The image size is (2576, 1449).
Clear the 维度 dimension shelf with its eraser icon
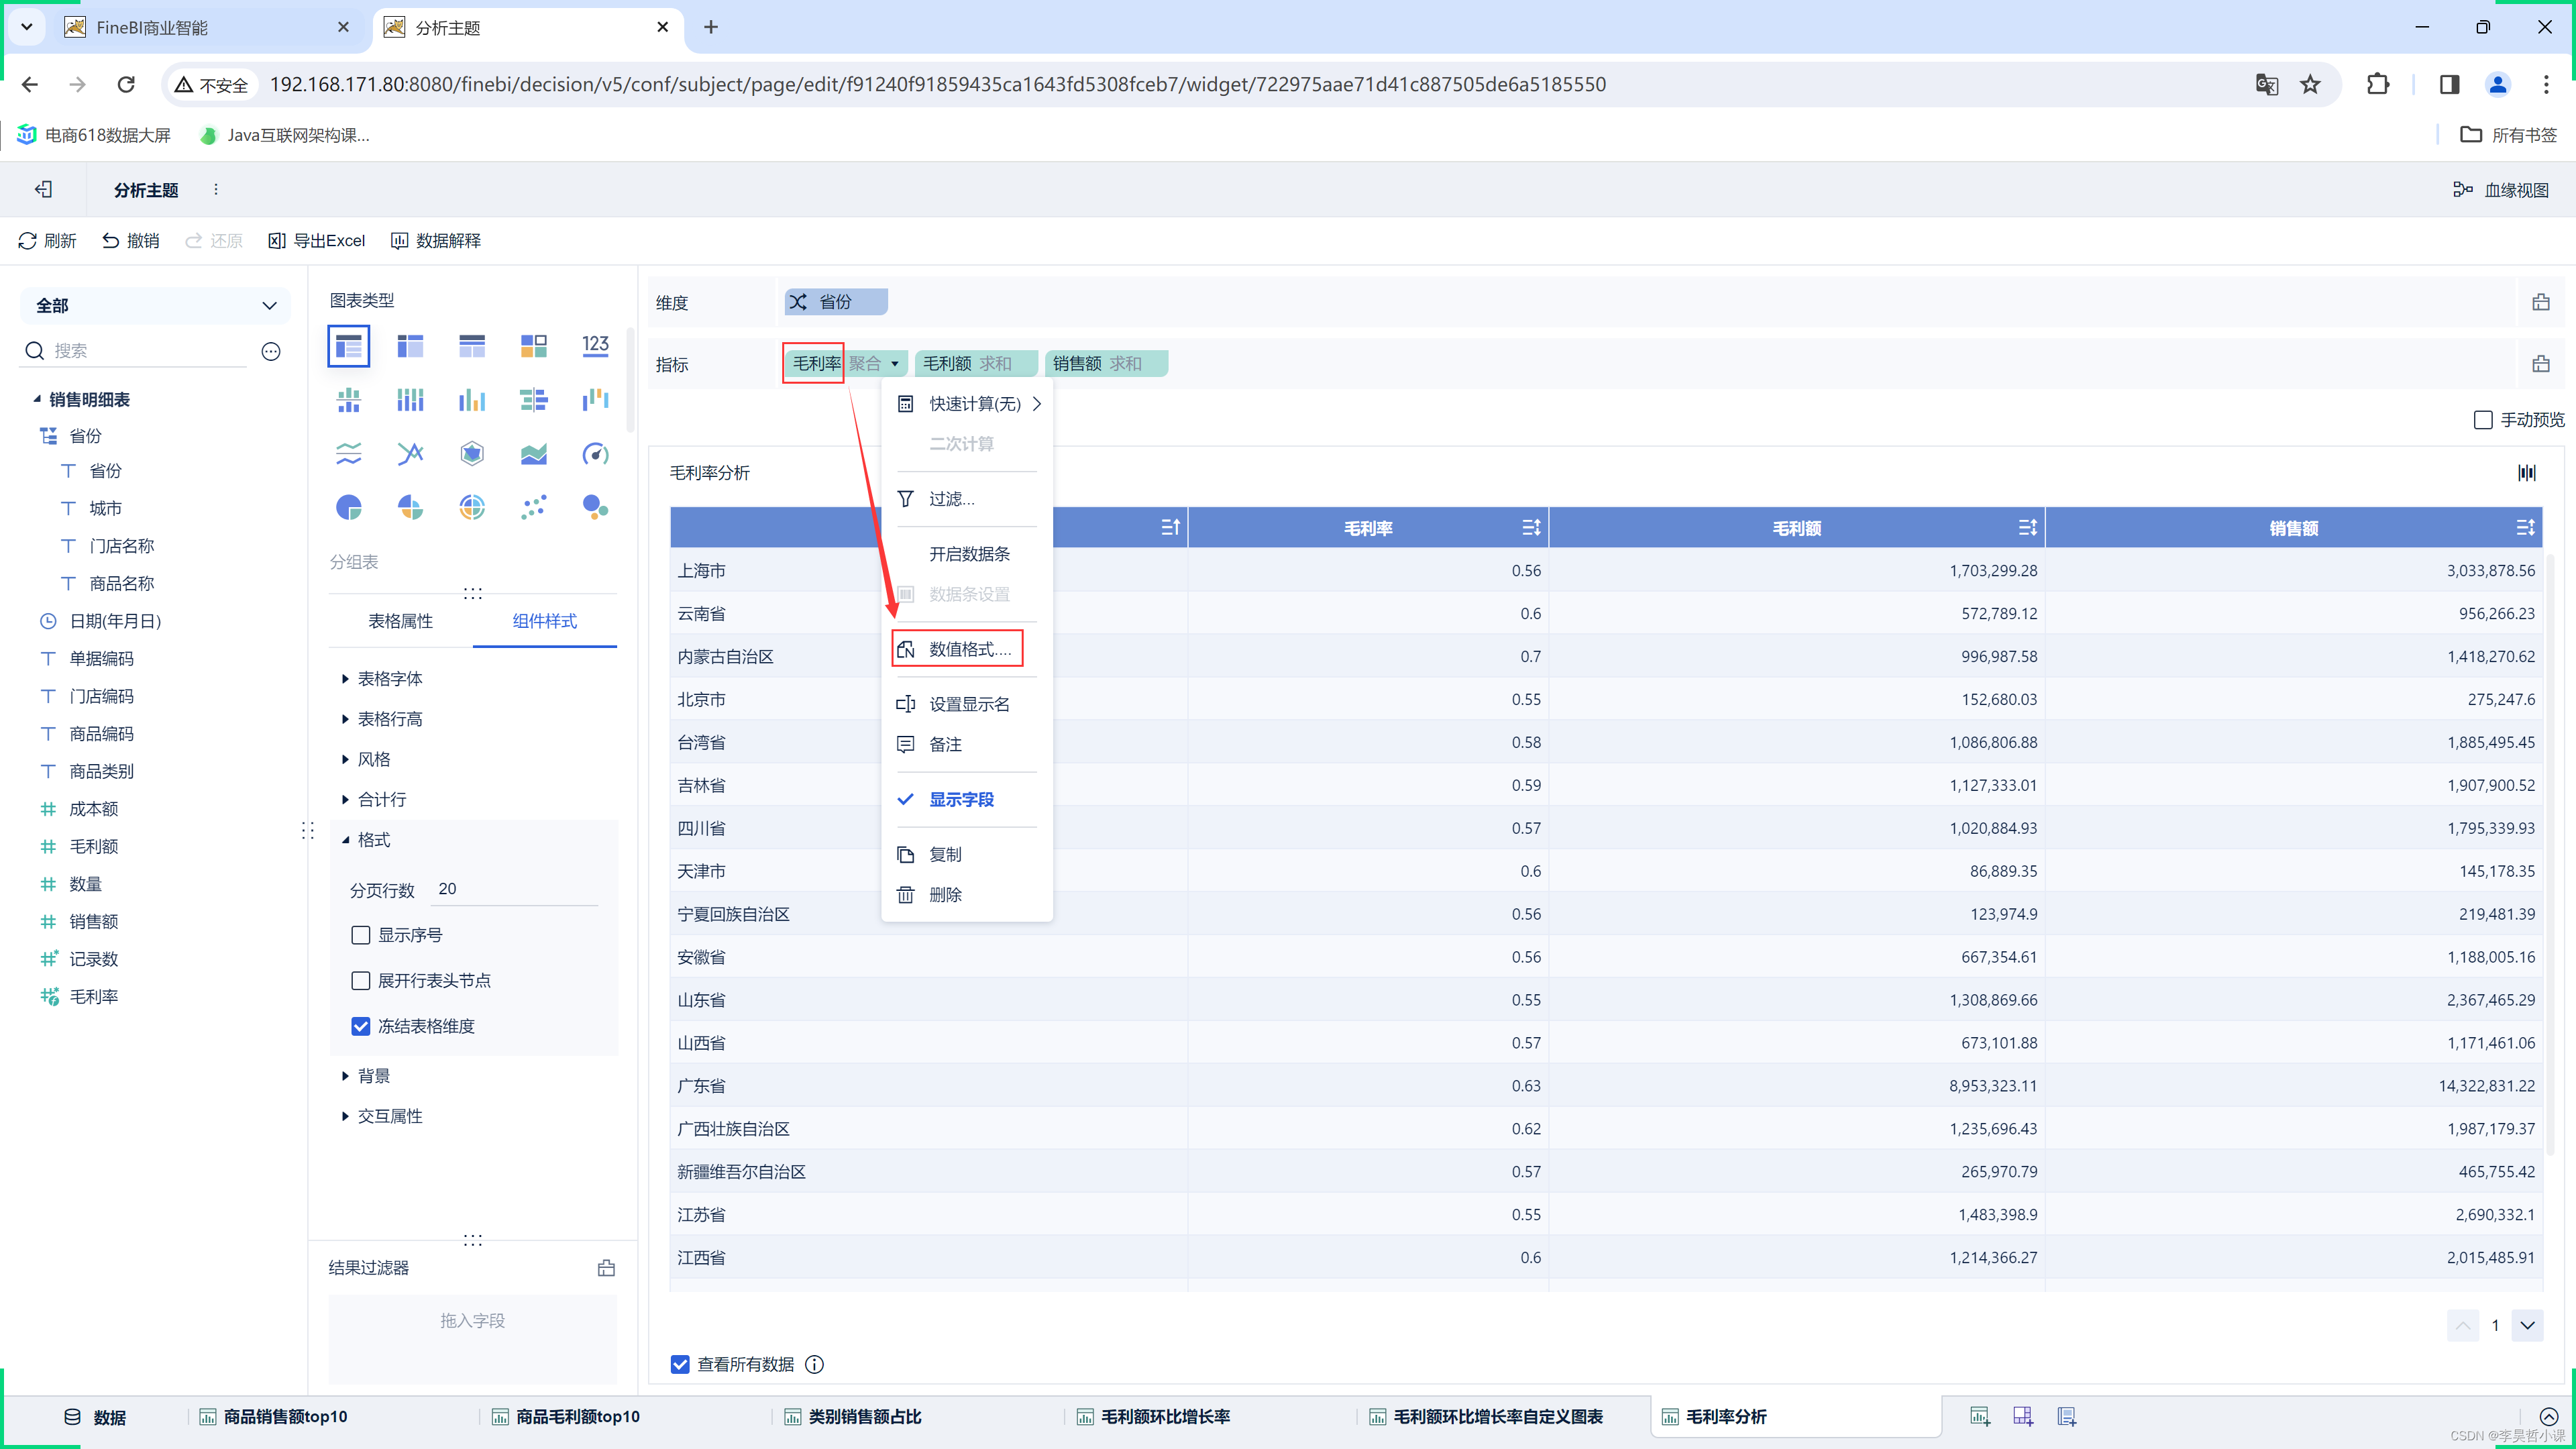click(x=2540, y=302)
